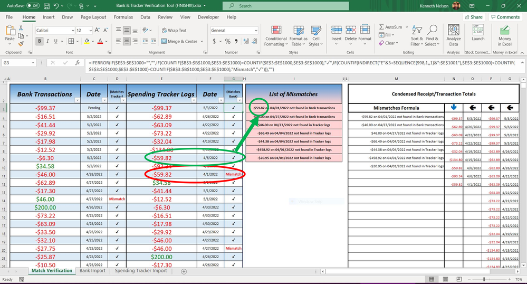This screenshot has width=527, height=284.
Task: Add a new sheet with plus button
Action: tap(184, 271)
